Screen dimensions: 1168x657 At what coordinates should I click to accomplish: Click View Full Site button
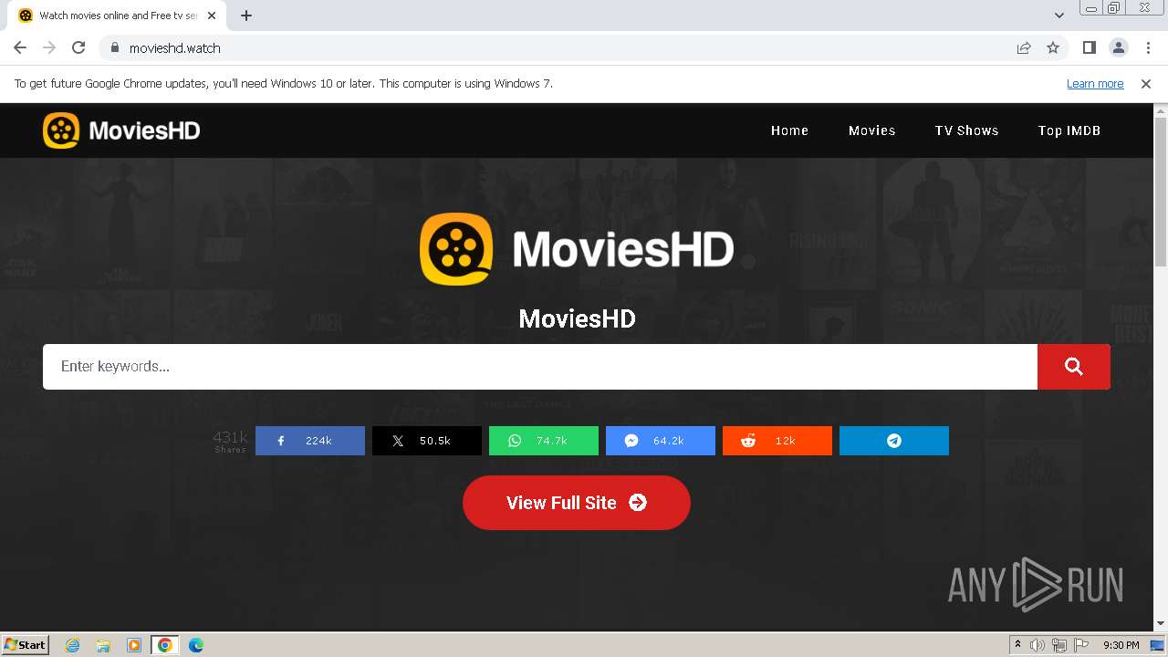pos(577,503)
